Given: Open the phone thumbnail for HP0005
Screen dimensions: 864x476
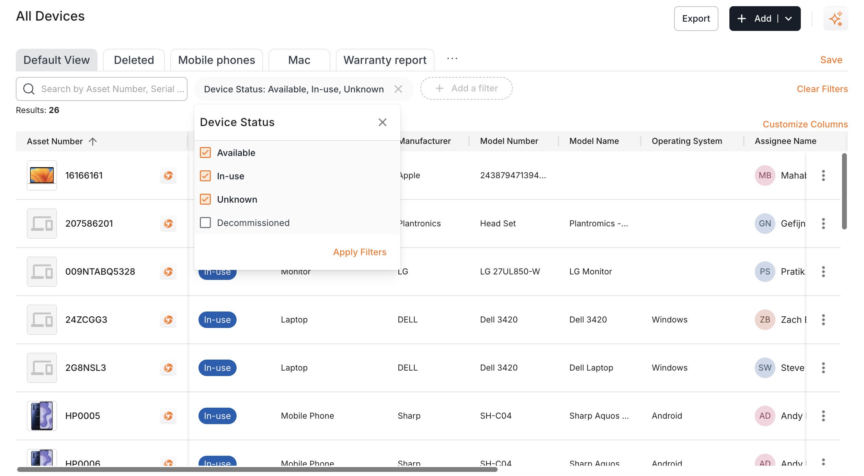Looking at the screenshot, I should point(42,416).
